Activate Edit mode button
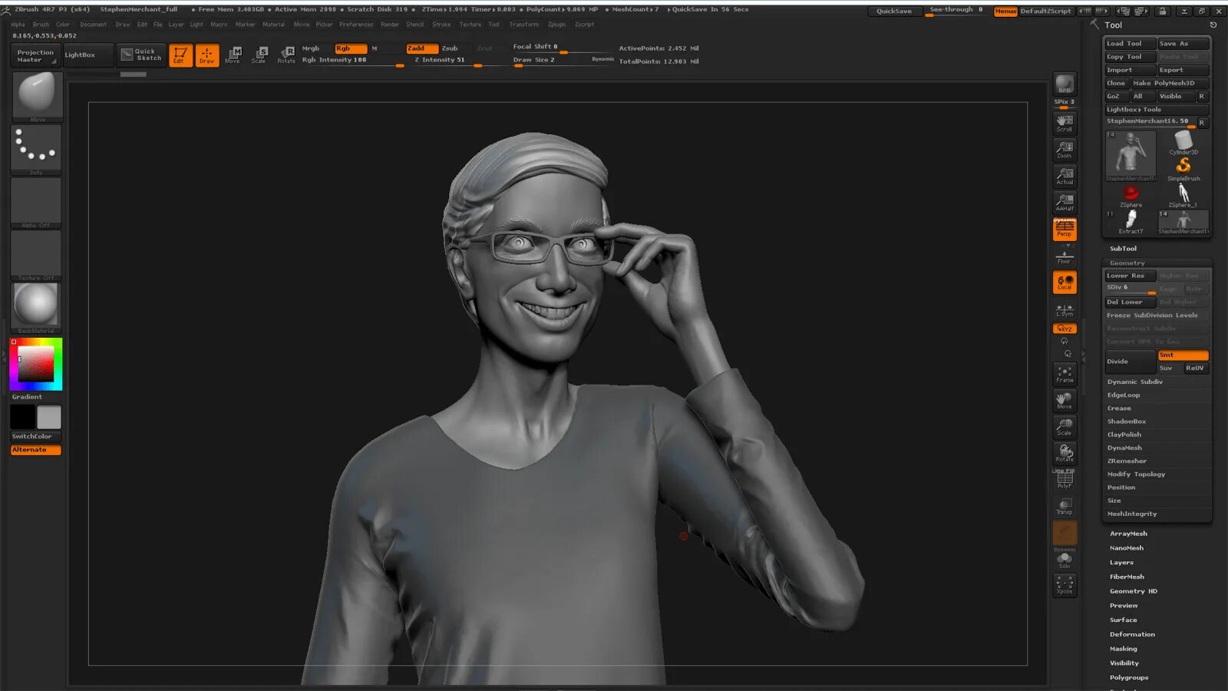 tap(180, 55)
